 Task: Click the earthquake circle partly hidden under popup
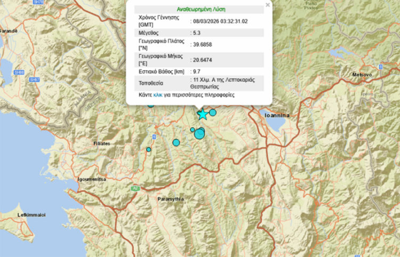point(151,105)
